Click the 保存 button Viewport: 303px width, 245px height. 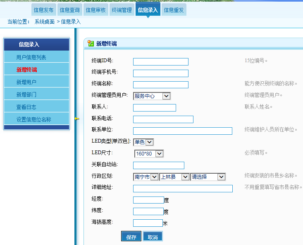pos(131,237)
